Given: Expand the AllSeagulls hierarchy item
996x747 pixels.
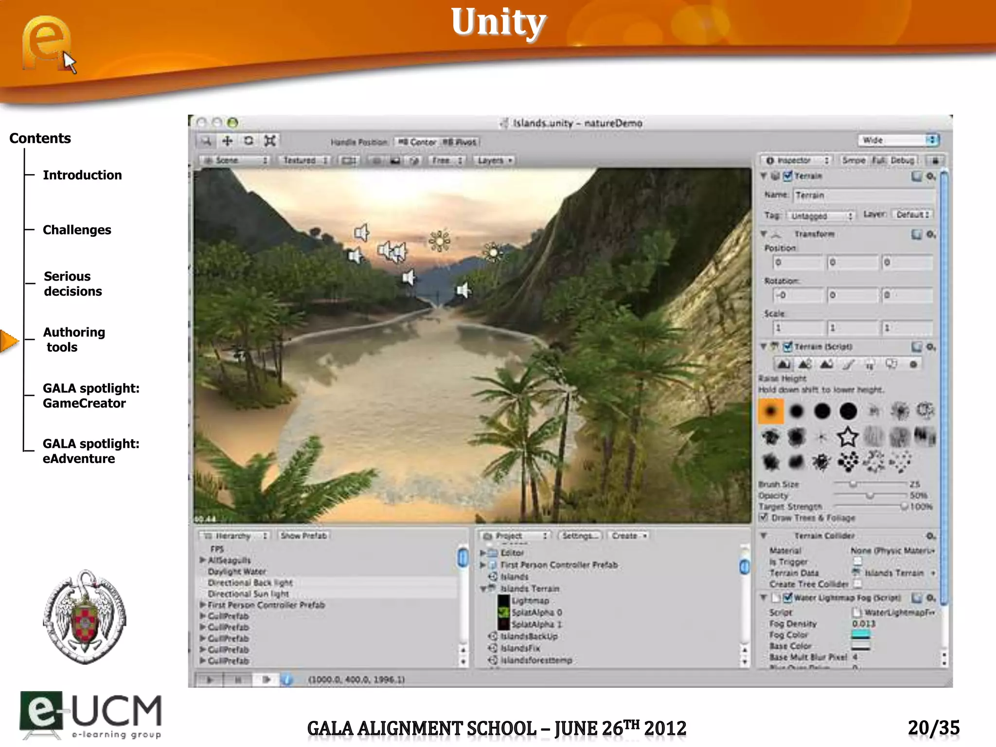Looking at the screenshot, I should (x=202, y=560).
